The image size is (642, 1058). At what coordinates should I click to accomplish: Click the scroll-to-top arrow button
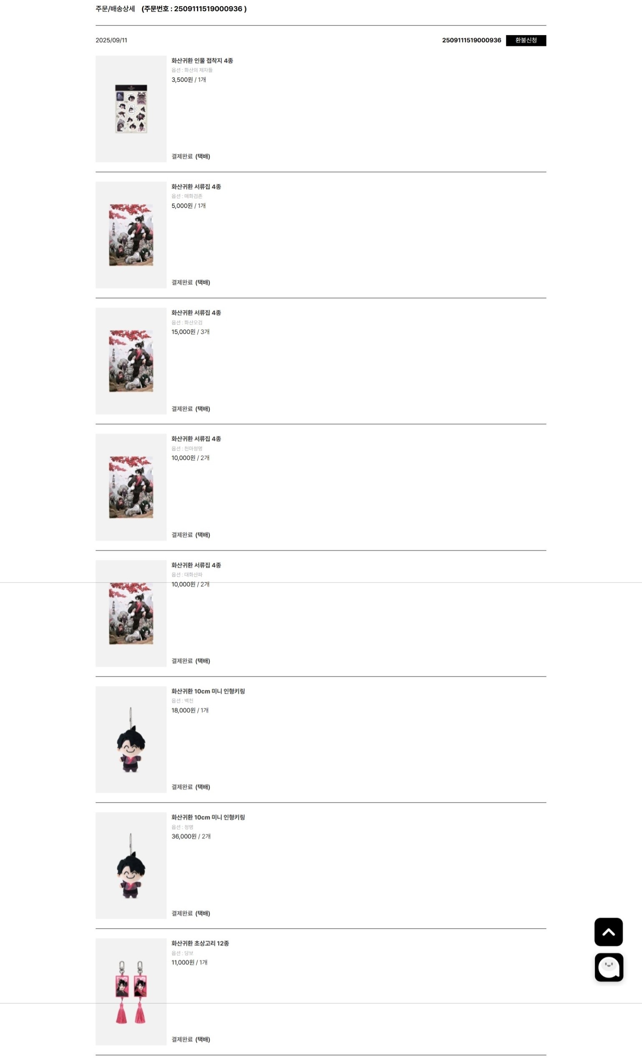[x=608, y=932]
